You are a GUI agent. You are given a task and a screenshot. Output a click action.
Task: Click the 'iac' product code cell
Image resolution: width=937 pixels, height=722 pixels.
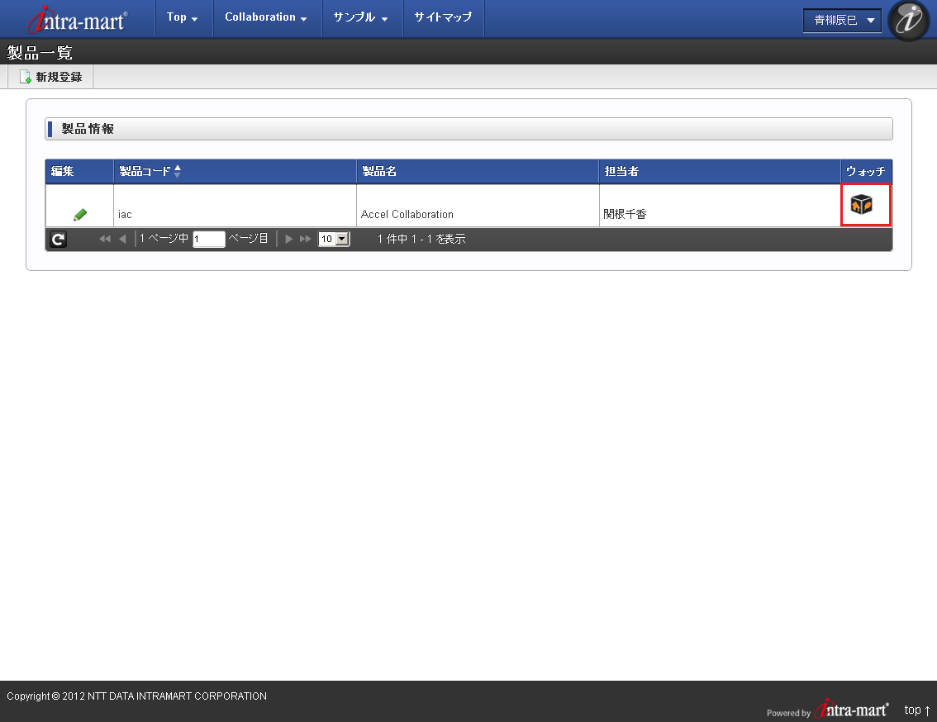[x=235, y=206]
